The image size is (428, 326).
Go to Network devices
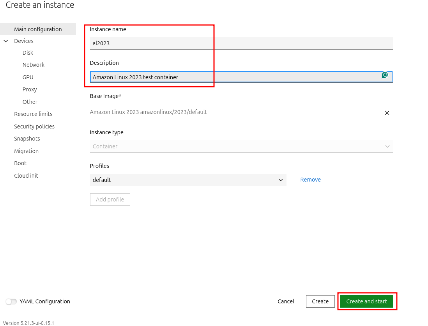click(33, 65)
